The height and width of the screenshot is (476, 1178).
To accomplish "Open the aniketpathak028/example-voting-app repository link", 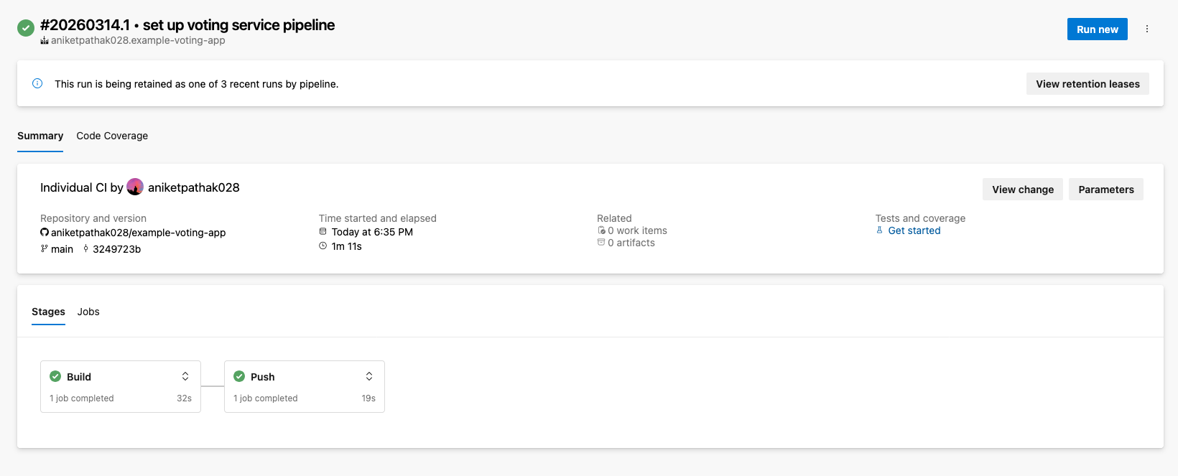I will pos(138,233).
